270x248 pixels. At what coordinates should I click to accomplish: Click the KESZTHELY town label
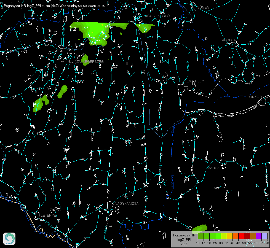click(x=194, y=81)
